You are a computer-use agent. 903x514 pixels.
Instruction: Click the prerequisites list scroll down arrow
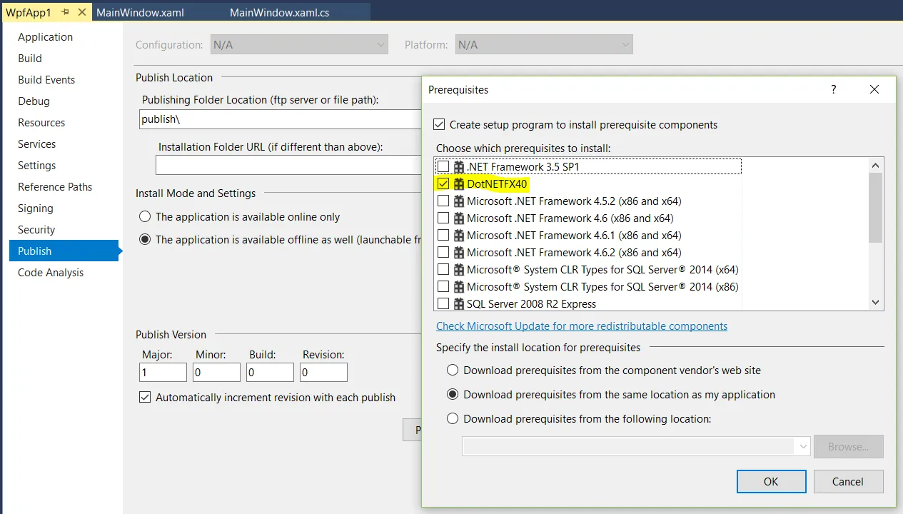[876, 303]
